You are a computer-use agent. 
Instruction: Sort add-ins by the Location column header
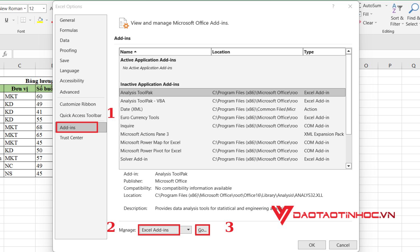tap(257, 52)
